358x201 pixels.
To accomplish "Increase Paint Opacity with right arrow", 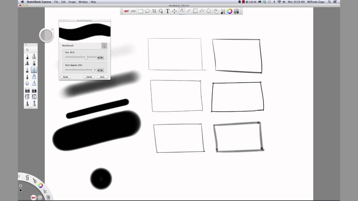I will [102, 70].
